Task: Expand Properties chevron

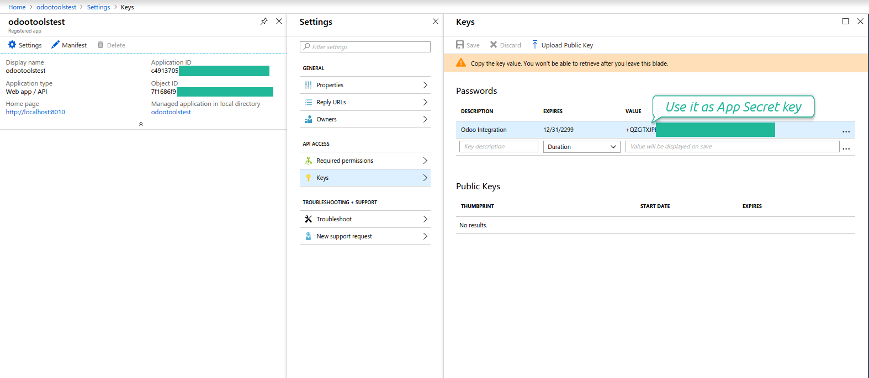Action: (x=425, y=85)
